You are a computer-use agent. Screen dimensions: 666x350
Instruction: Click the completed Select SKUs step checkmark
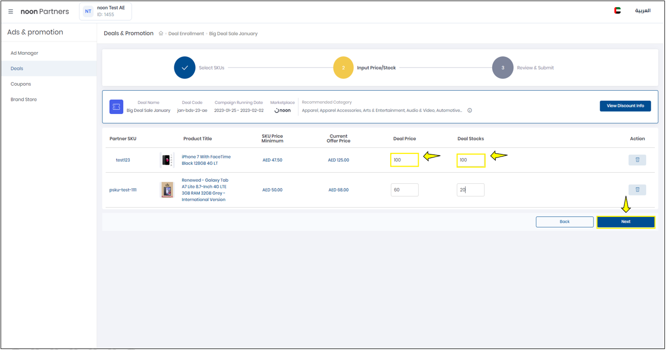(x=184, y=68)
